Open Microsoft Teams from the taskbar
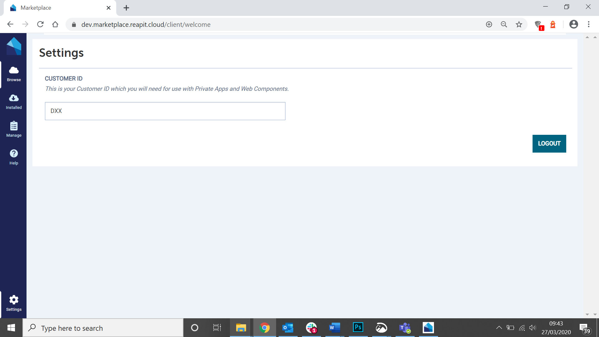599x337 pixels. (405, 328)
